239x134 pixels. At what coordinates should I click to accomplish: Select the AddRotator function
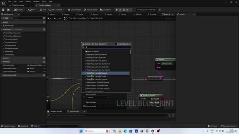(9, 51)
